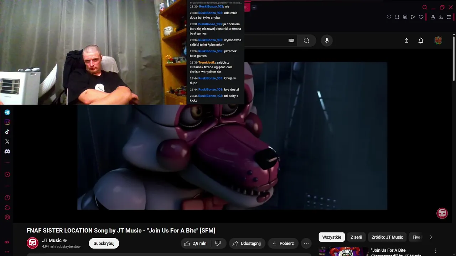The image size is (456, 256).
Task: Select the Z serii filter chip
Action: point(356,237)
